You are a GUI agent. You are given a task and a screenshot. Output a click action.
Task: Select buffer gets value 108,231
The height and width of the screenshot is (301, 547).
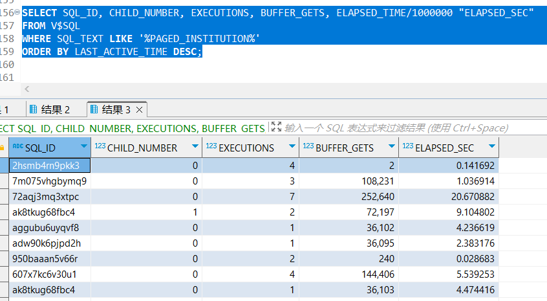coord(349,181)
